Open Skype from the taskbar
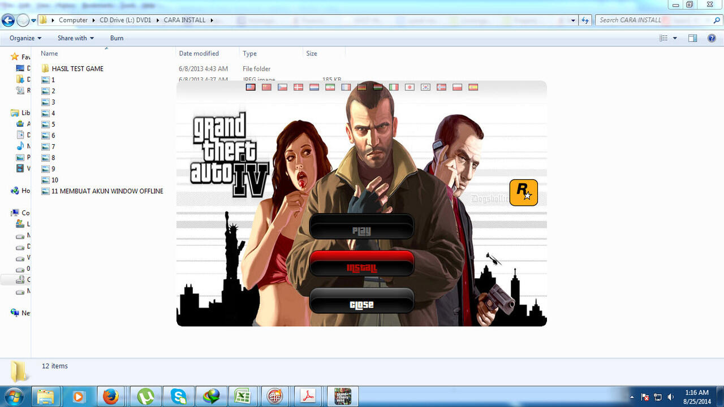This screenshot has height=407, width=724. pos(179,396)
